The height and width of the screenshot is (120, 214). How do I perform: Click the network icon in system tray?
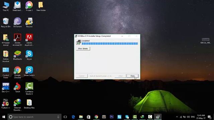point(181,117)
